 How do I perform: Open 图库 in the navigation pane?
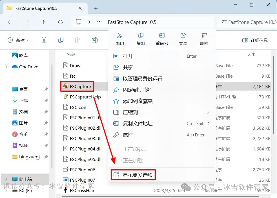tap(20, 55)
